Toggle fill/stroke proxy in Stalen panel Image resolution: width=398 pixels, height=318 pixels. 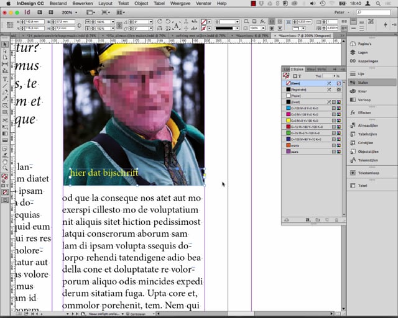tap(286, 76)
